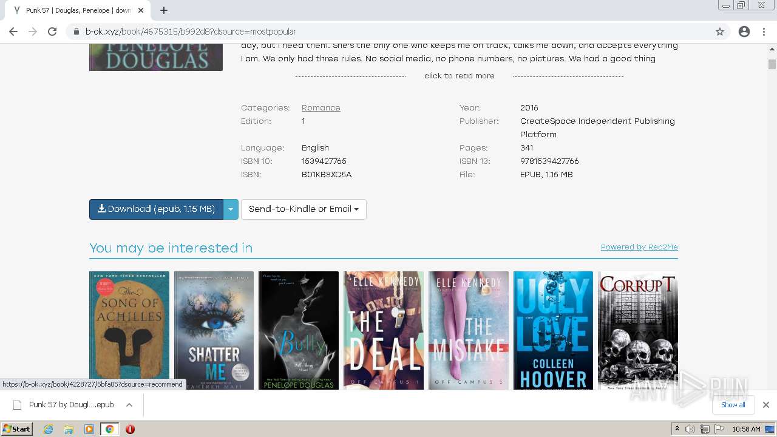The image size is (777, 437).
Task: Bookmark this page with the star
Action: pyautogui.click(x=720, y=32)
